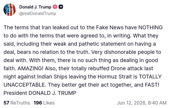View the 57 ReTruths list

click(17, 103)
